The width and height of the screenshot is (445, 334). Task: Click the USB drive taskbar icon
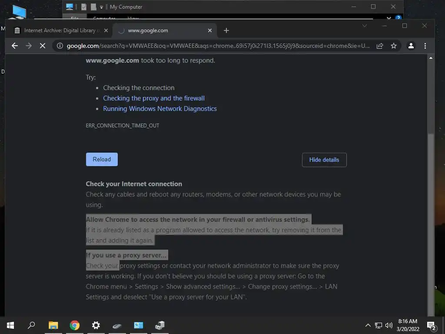coord(117,325)
